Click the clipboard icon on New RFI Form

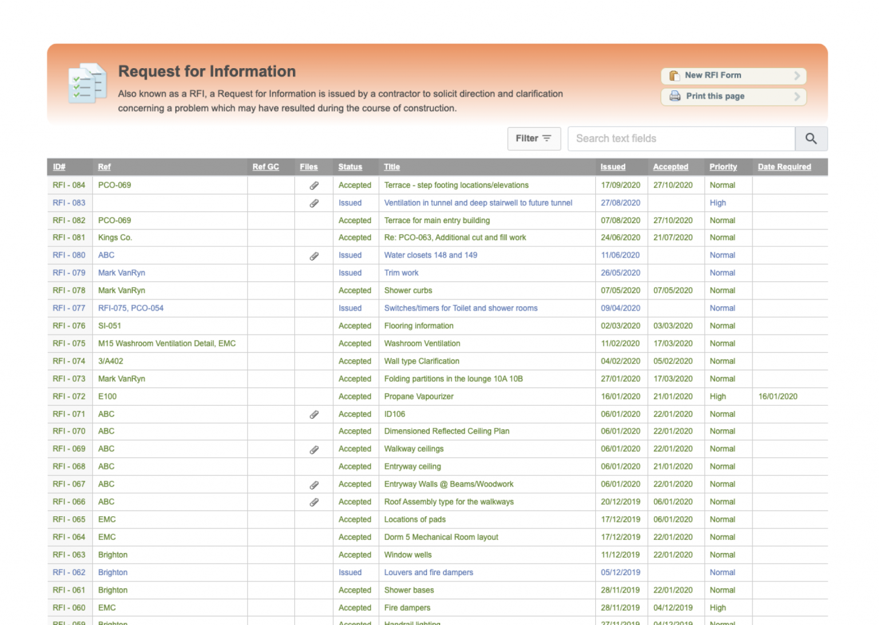coord(674,75)
